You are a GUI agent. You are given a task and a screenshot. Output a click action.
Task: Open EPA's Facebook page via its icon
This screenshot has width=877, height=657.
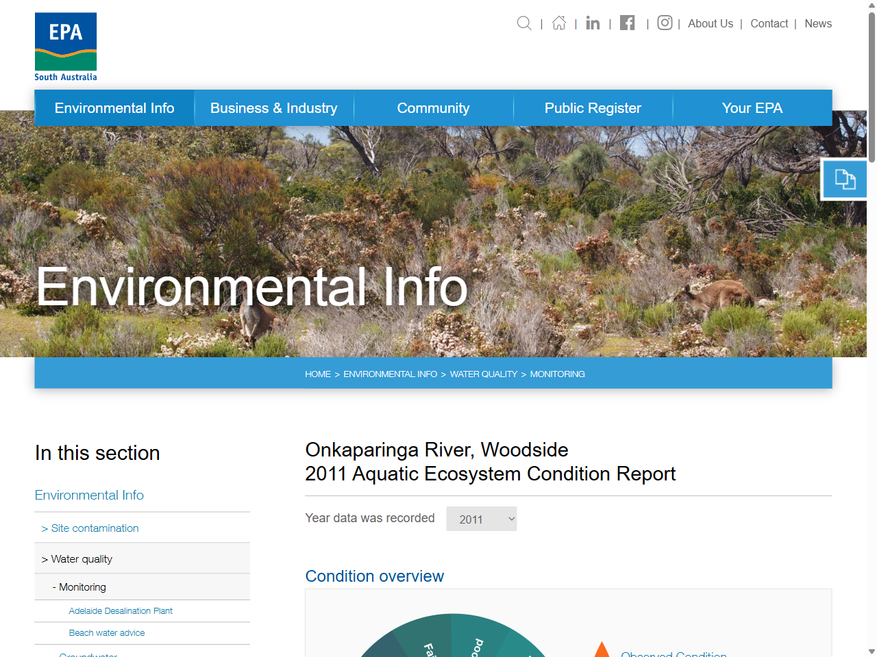tap(627, 23)
